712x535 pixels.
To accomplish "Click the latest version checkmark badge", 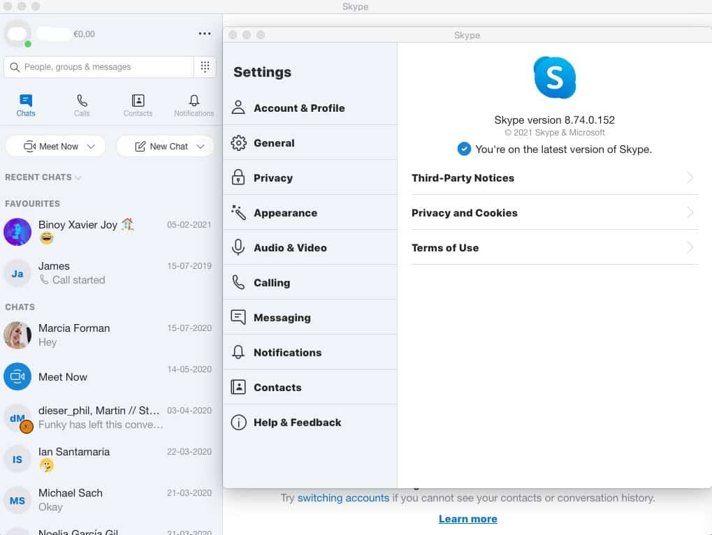I will pos(464,149).
